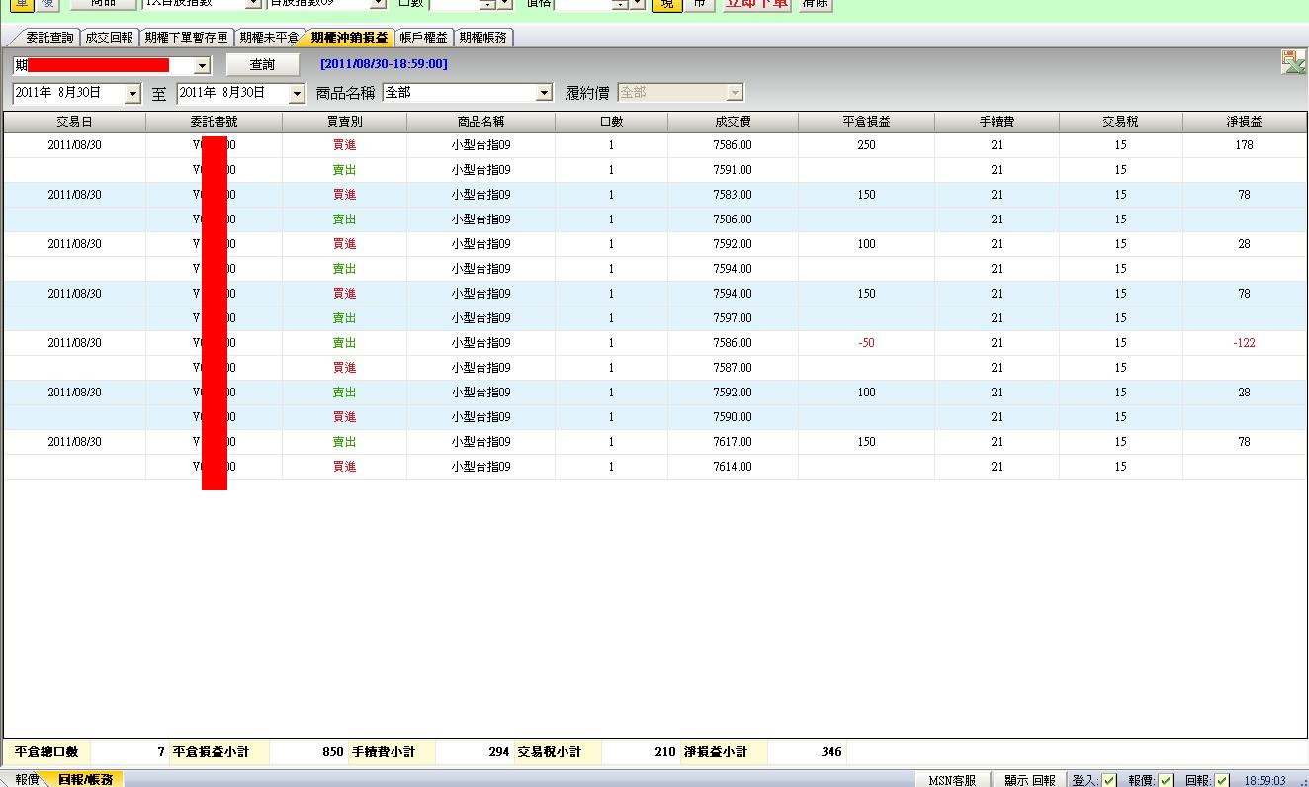Viewport: 1309px width, 787px height.
Task: Click the 買賣別 column header
Action: [x=344, y=122]
